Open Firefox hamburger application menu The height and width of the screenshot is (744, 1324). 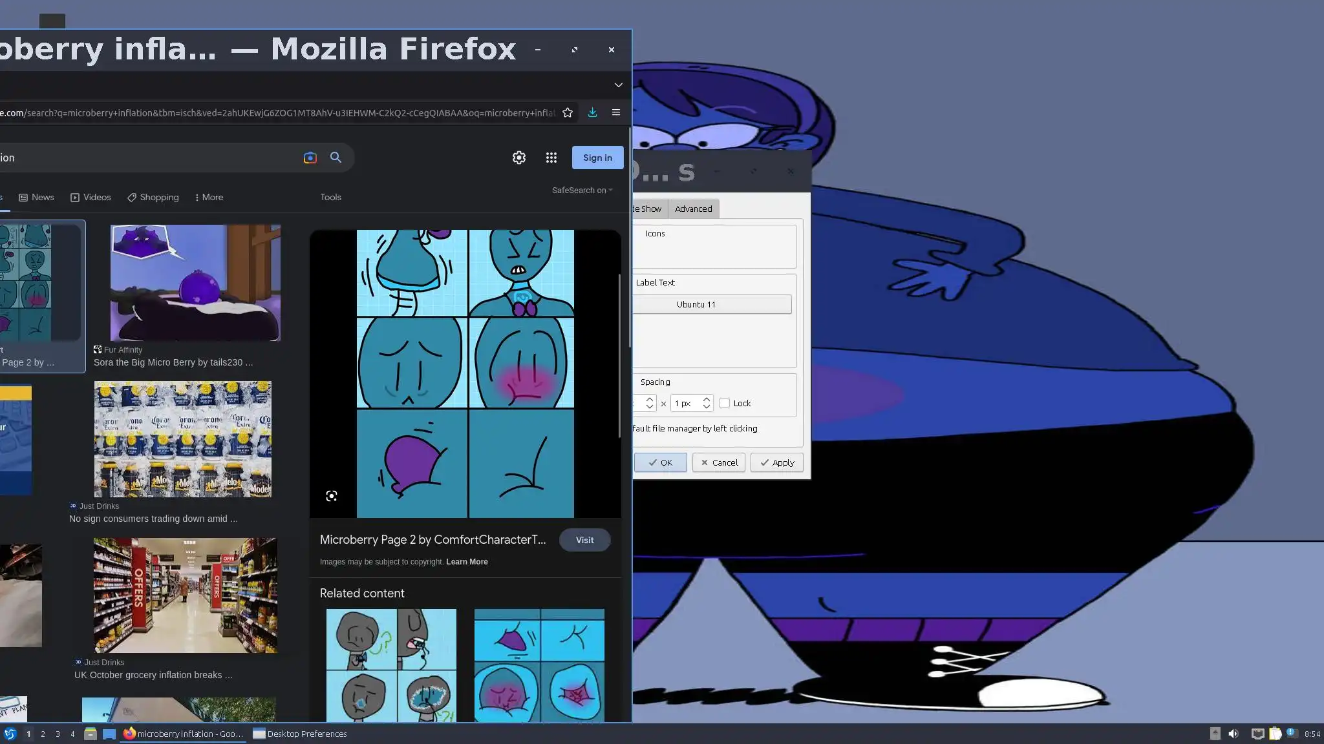pyautogui.click(x=616, y=112)
